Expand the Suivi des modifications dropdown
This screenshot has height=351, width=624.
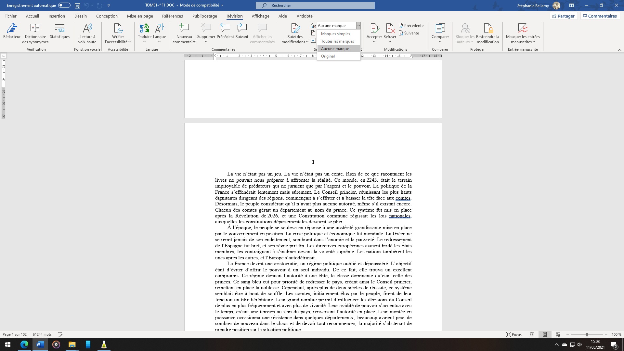click(x=307, y=42)
